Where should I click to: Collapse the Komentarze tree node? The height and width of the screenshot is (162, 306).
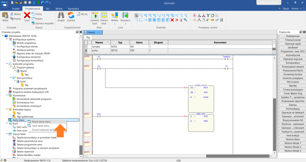click(7, 95)
